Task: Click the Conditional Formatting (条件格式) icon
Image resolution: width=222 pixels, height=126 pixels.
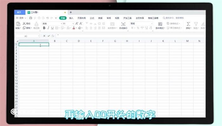Action: 160,24
